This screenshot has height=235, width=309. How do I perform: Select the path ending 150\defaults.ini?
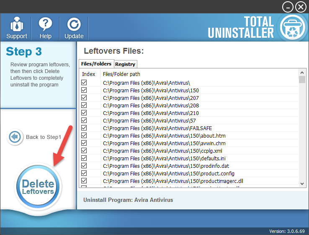164,158
